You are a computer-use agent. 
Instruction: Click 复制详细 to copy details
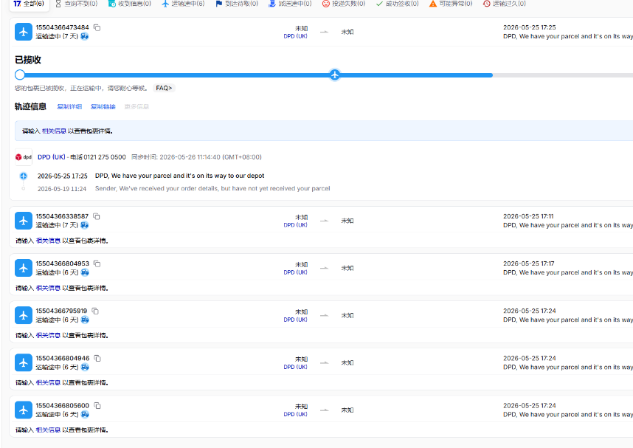coord(69,106)
